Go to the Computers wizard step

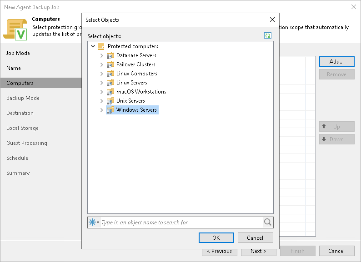(x=41, y=83)
